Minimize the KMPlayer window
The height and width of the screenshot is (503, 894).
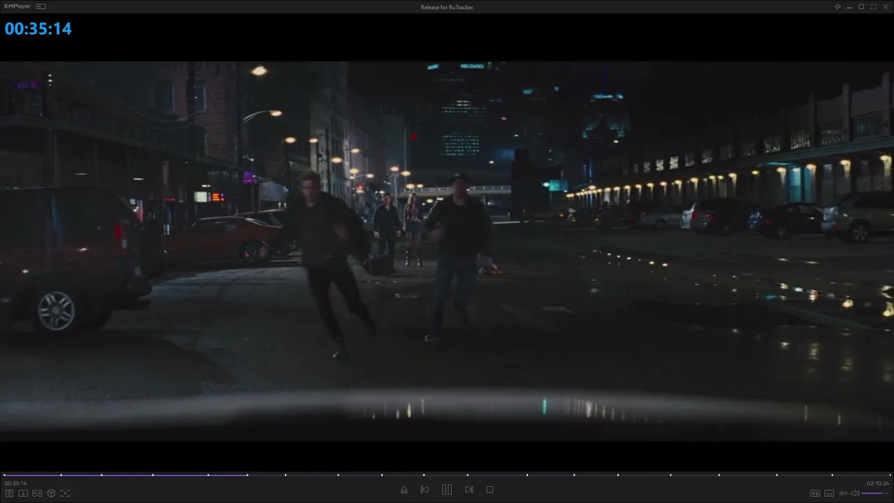coord(849,6)
